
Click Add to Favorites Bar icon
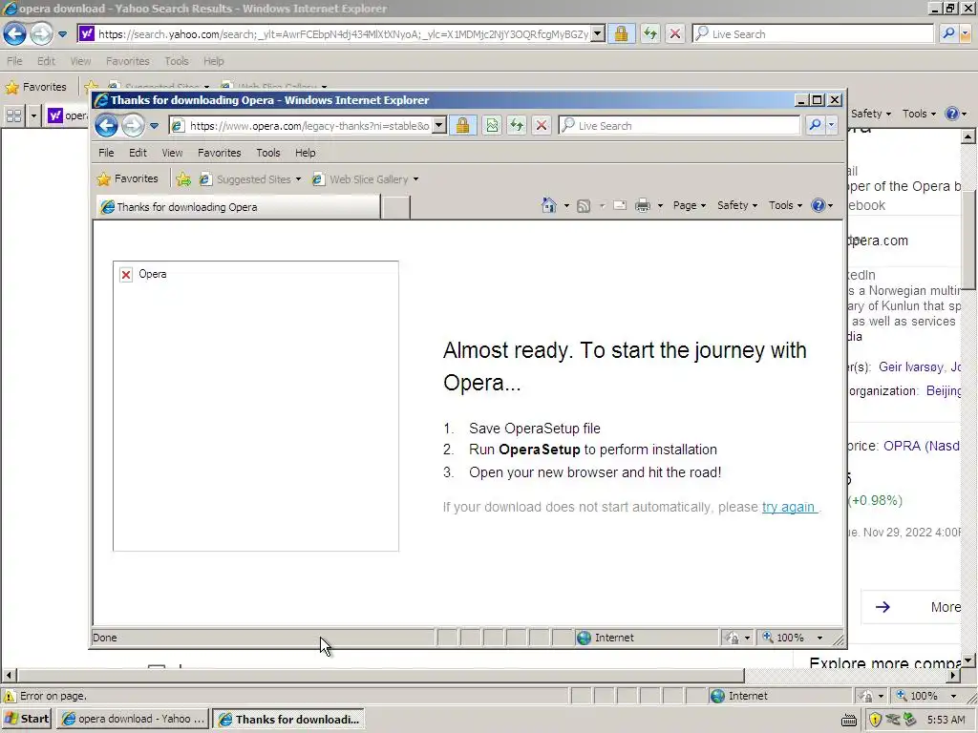click(182, 179)
